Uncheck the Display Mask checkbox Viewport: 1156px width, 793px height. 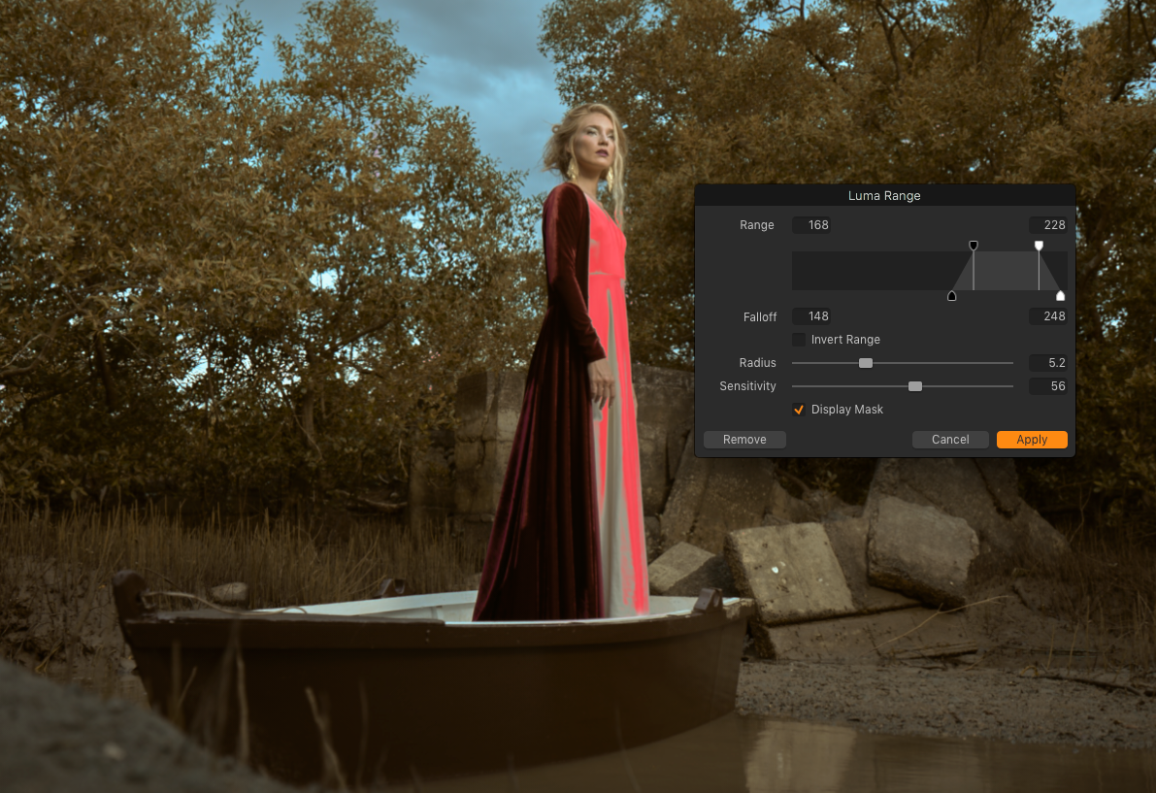click(799, 409)
